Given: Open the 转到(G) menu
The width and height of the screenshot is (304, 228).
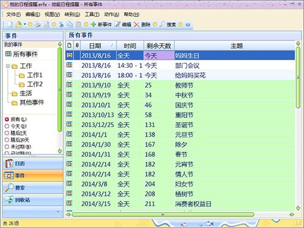Looking at the screenshot, I should click(x=72, y=15).
